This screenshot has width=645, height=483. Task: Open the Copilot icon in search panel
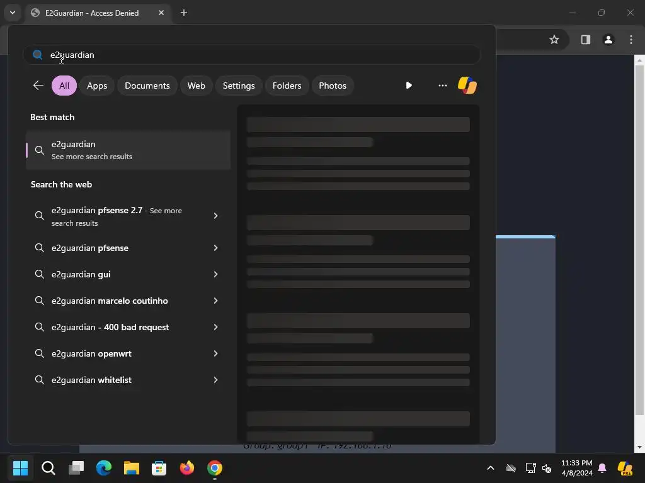pos(467,86)
